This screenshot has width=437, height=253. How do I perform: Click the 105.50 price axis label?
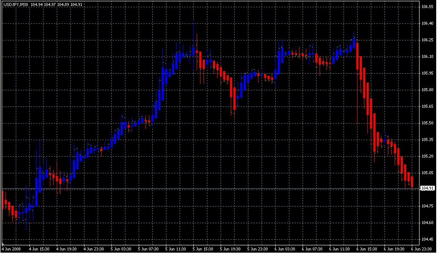428,123
